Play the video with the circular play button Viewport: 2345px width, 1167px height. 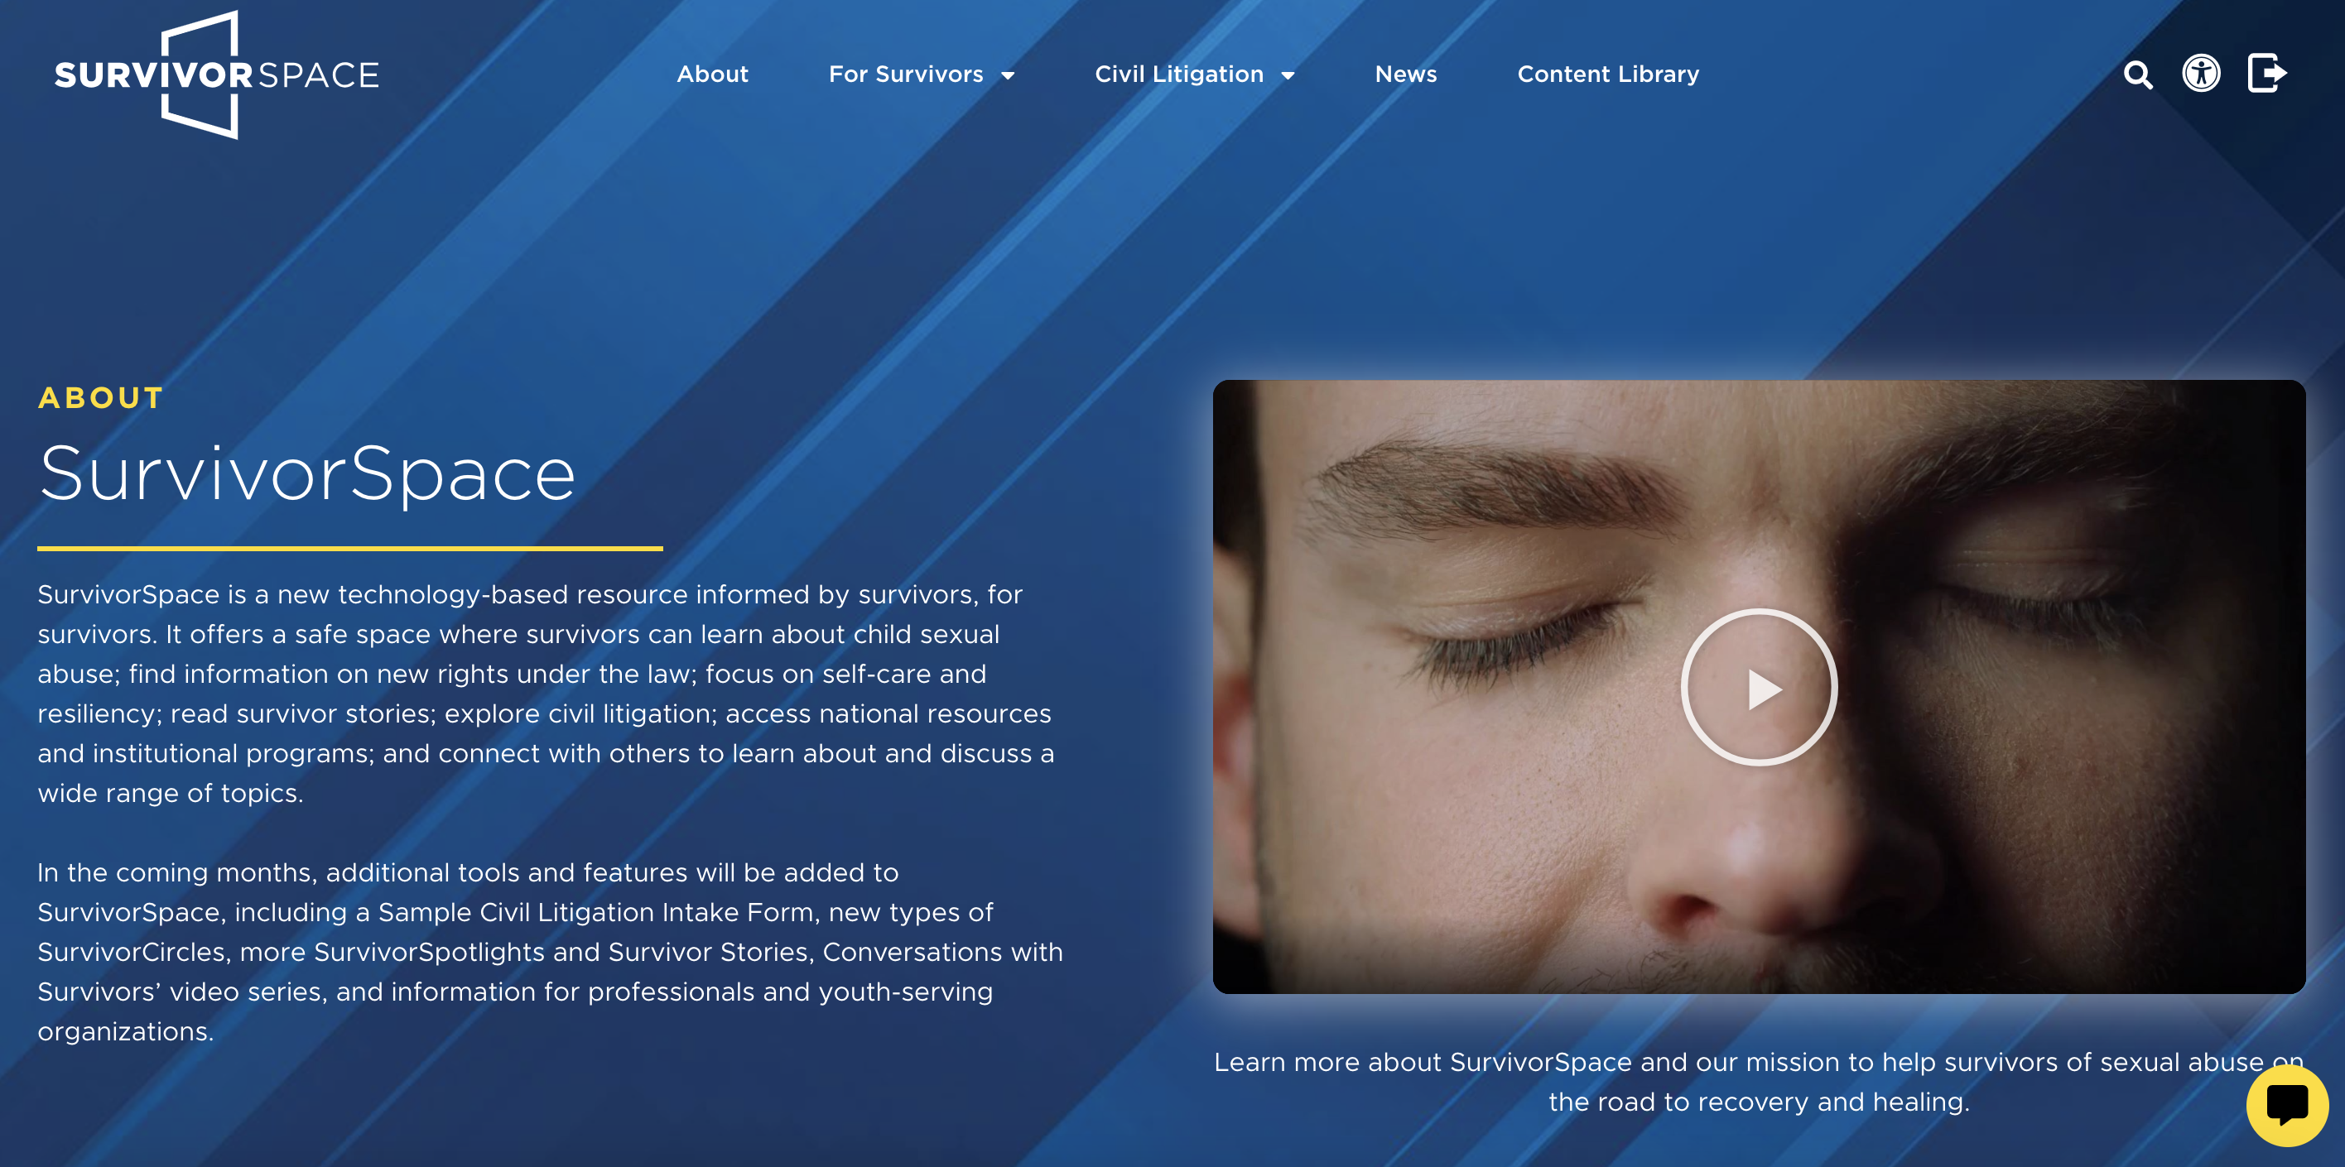[x=1759, y=688]
